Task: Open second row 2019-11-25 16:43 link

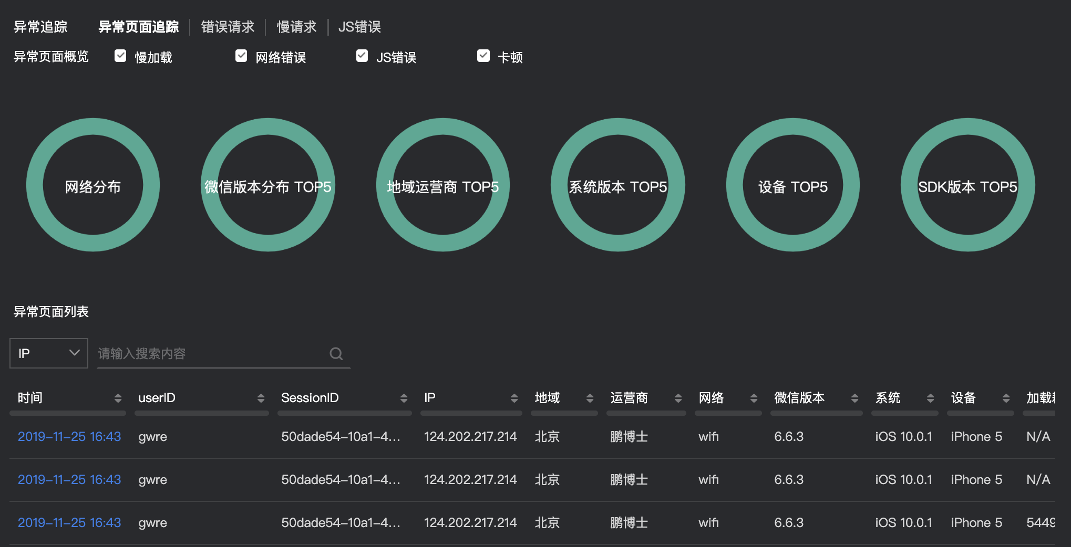Action: coord(69,480)
